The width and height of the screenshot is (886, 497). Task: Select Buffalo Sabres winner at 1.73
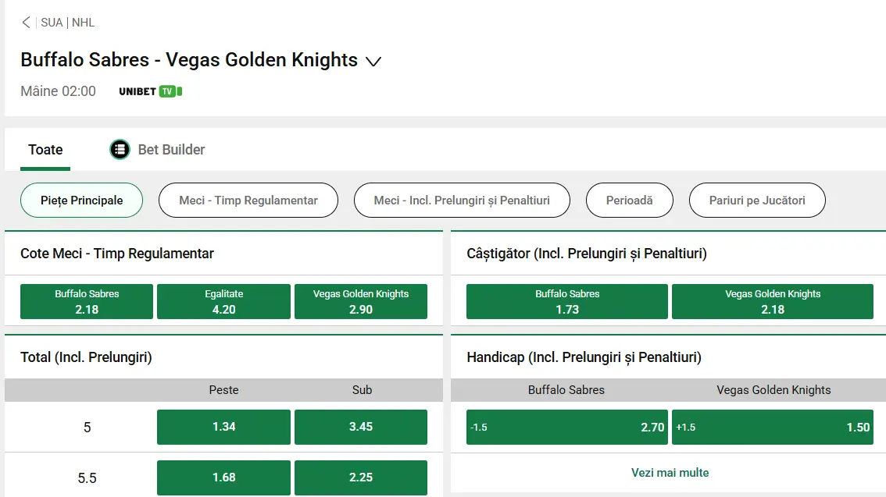click(567, 301)
